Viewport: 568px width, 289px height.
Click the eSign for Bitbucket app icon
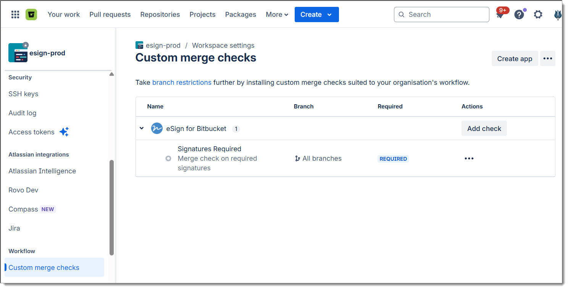pos(157,129)
